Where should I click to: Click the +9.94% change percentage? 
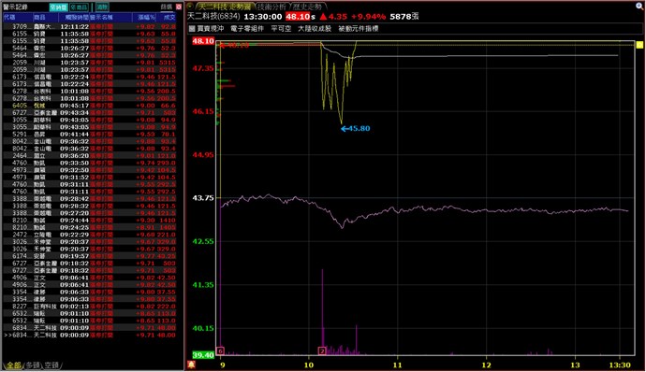(x=368, y=17)
